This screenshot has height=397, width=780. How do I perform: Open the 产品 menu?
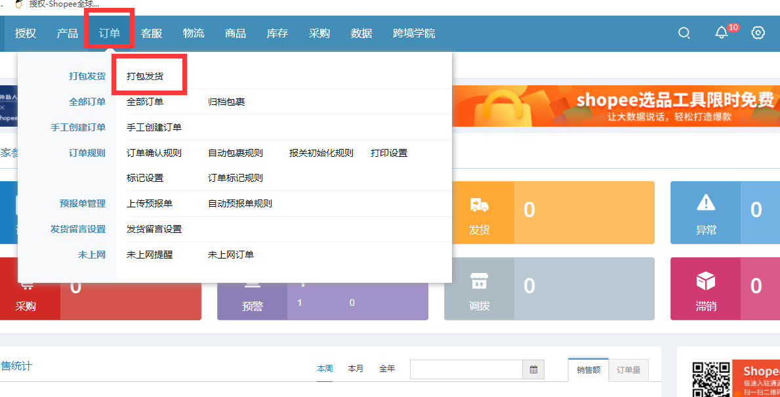[x=67, y=33]
